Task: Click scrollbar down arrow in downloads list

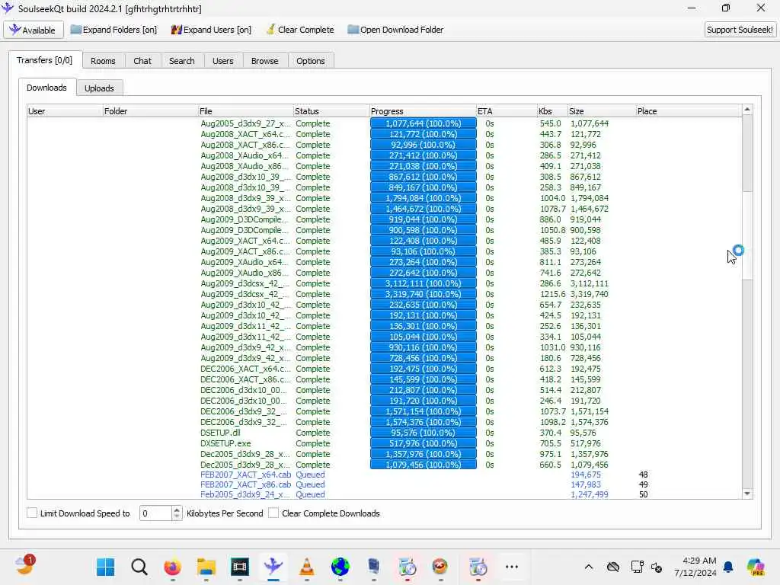Action: [747, 494]
